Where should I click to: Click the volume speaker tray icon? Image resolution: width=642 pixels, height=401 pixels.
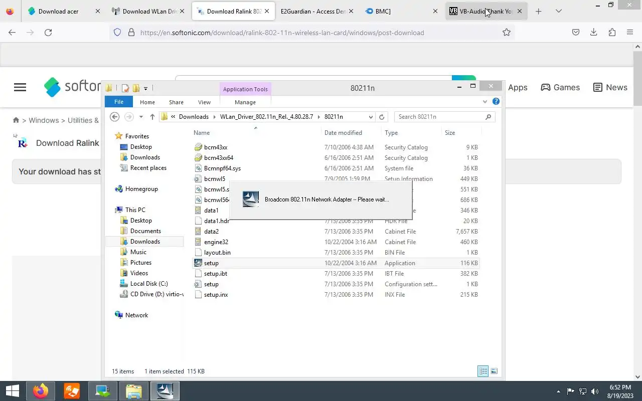tap(595, 391)
